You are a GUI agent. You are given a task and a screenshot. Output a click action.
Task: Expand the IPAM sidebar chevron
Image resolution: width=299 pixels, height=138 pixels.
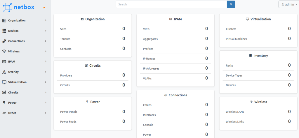click(46, 62)
